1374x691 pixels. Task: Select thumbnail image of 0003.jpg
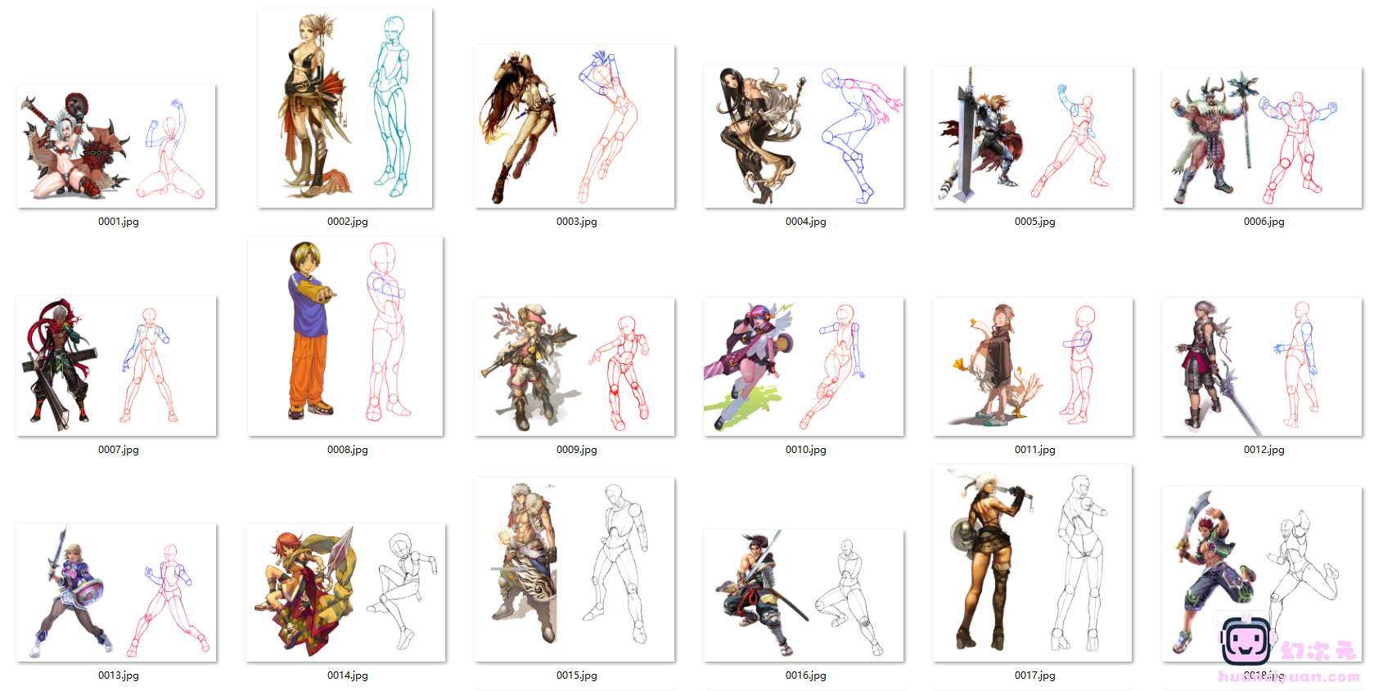[x=574, y=127]
